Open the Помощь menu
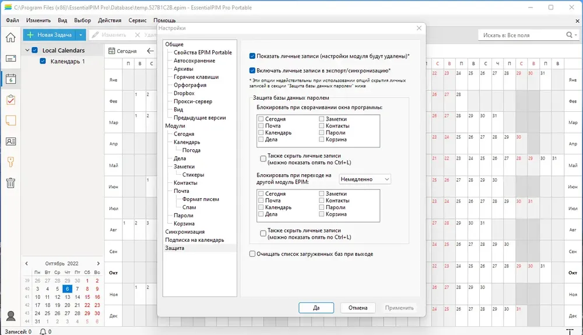583x335 pixels. click(164, 20)
